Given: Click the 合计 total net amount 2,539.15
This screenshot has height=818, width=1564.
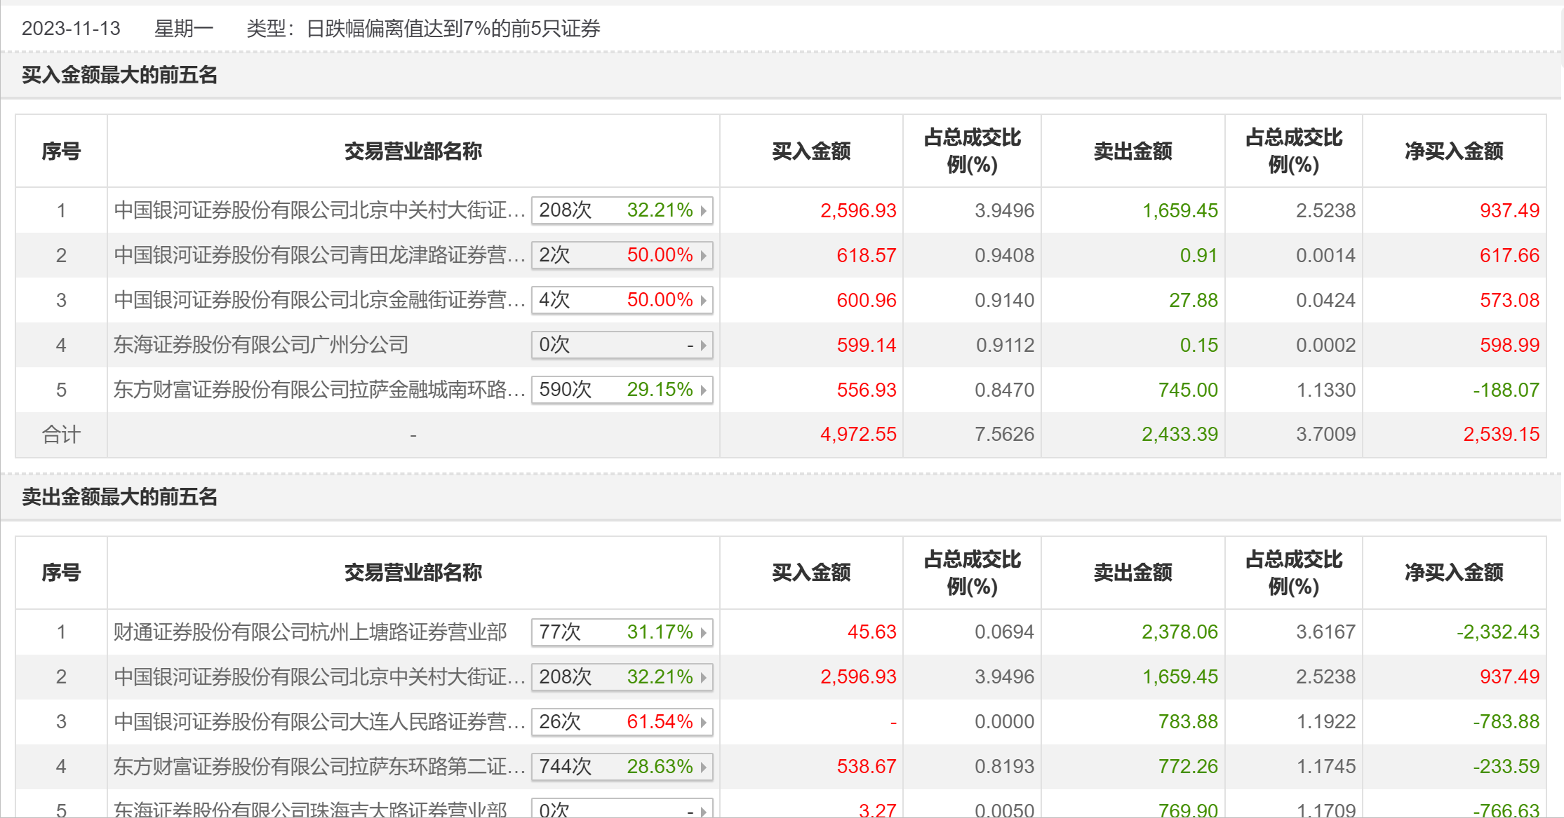Looking at the screenshot, I should click(1501, 435).
